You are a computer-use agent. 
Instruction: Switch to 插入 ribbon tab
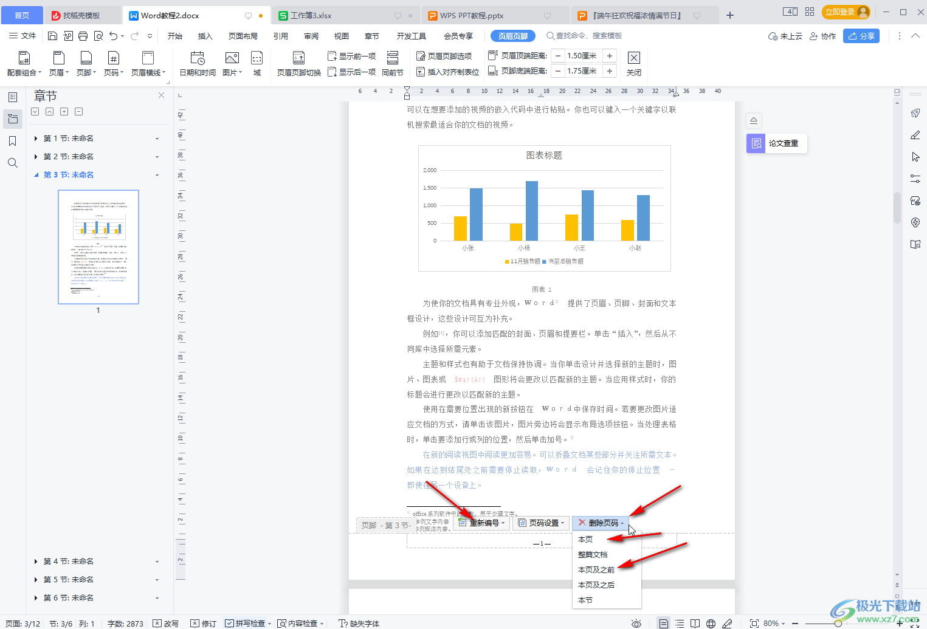(x=205, y=36)
